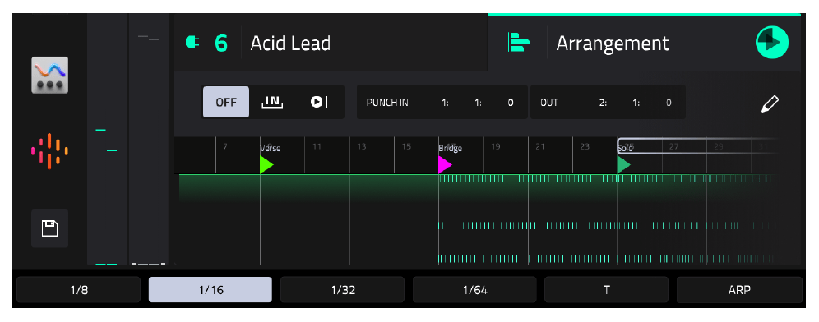
Task: Edit the OUT beat value
Action: [636, 103]
